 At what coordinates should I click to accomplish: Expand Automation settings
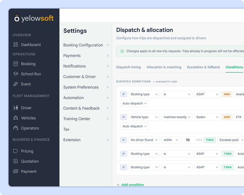86,98
